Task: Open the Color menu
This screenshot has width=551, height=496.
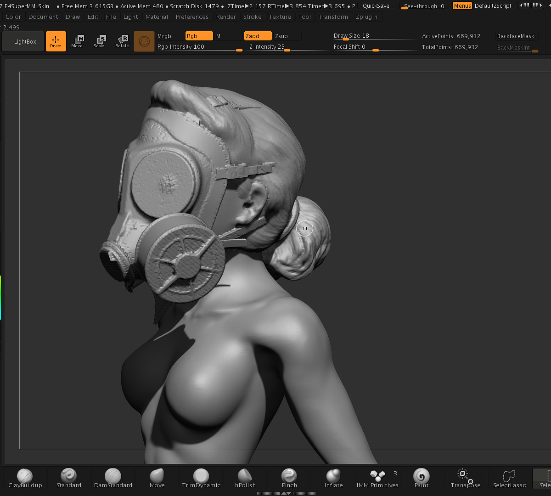Action: [x=13, y=17]
